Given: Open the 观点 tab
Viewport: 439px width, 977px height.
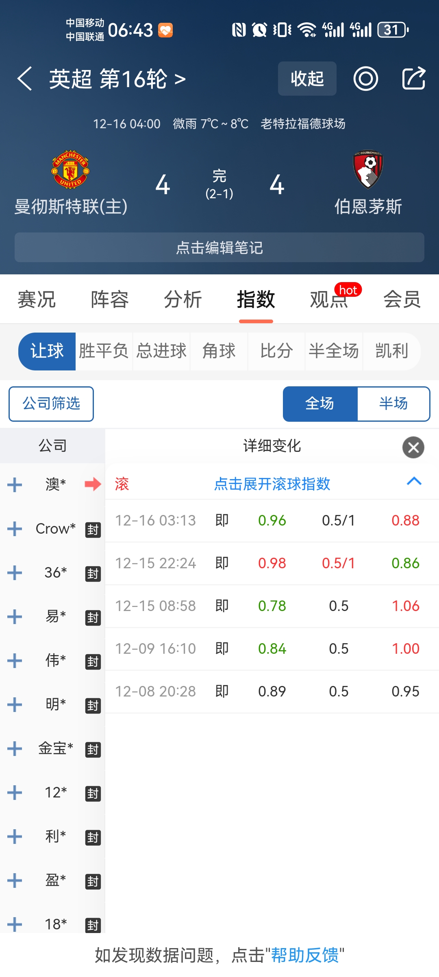Looking at the screenshot, I should click(x=329, y=300).
